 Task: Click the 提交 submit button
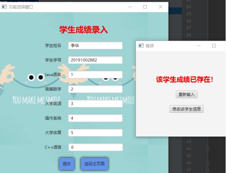tap(67, 164)
